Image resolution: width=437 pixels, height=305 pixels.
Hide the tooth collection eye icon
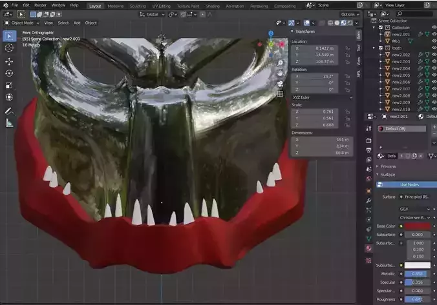tap(434, 48)
